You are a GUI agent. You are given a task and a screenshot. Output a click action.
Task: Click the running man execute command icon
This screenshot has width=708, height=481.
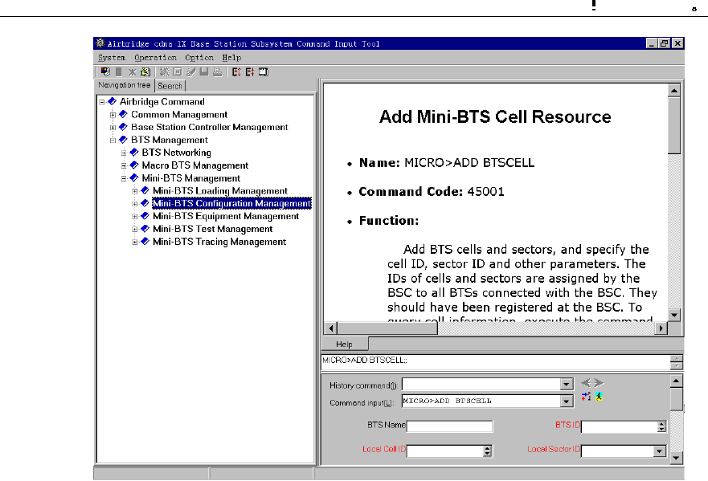pyautogui.click(x=599, y=397)
